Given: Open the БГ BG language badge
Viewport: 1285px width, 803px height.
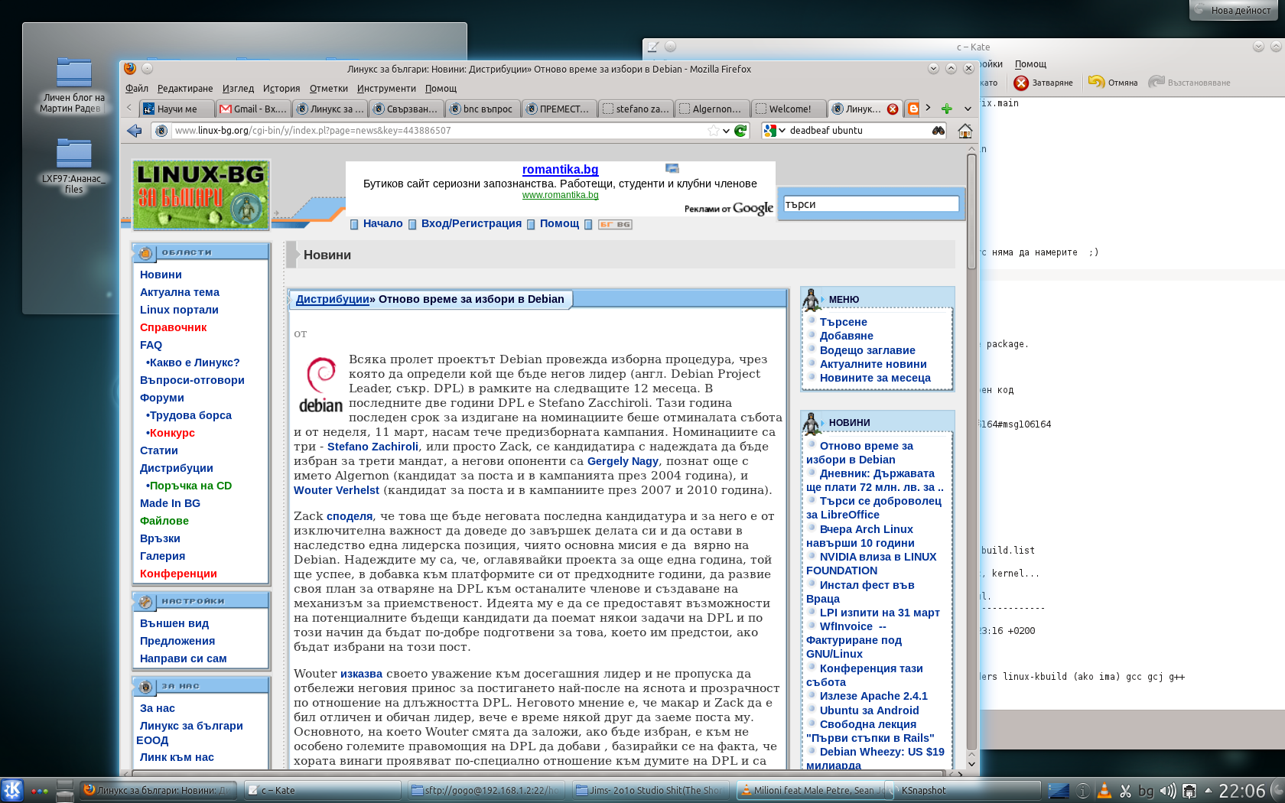Looking at the screenshot, I should pos(615,224).
